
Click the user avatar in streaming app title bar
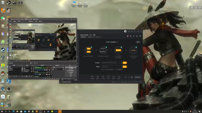125,31
